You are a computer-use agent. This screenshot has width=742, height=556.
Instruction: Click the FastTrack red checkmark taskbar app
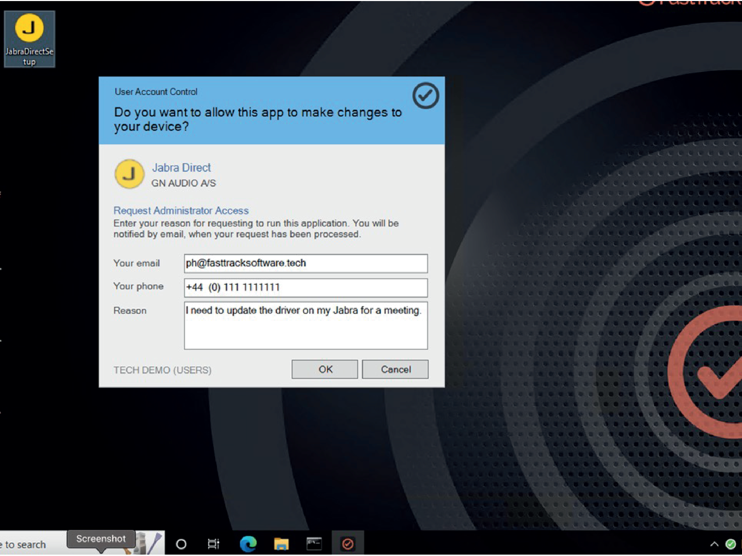[348, 544]
